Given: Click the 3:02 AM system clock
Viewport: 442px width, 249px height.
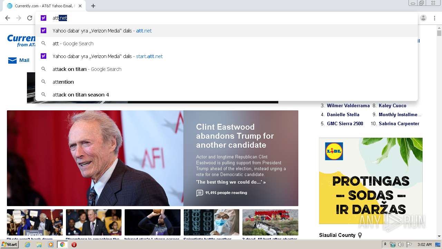Looking at the screenshot, I should (x=424, y=245).
